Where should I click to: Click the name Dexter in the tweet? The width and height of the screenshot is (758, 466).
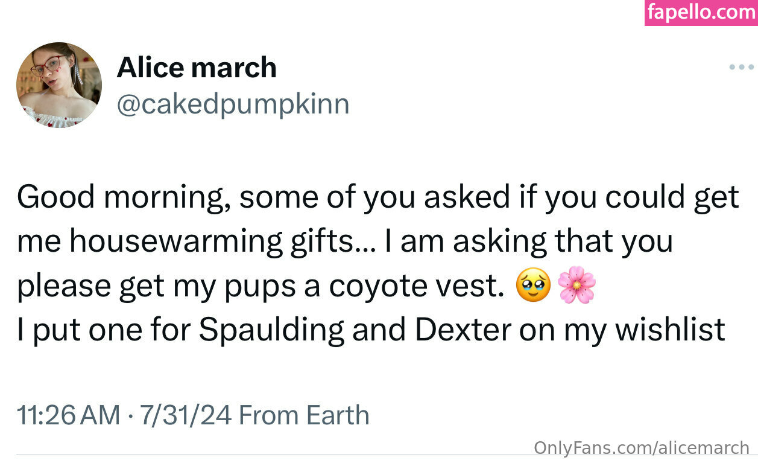[452, 330]
